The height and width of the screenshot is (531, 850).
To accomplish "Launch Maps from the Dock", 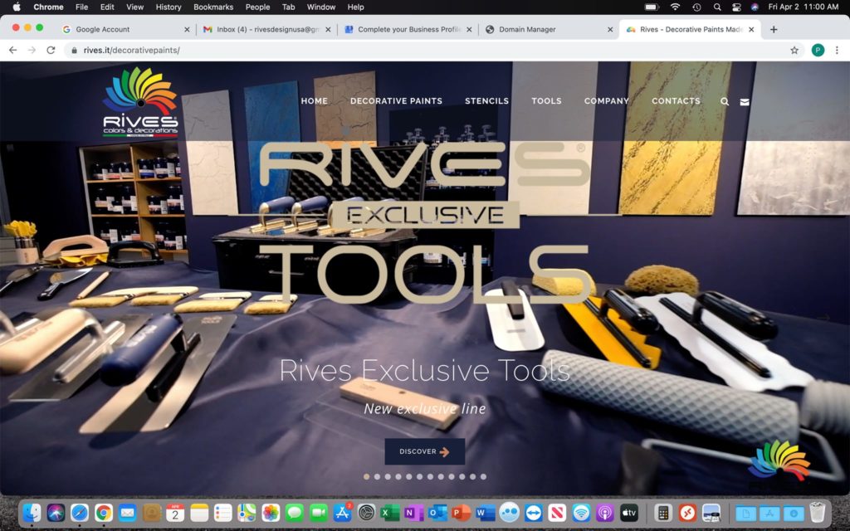I will (x=247, y=512).
